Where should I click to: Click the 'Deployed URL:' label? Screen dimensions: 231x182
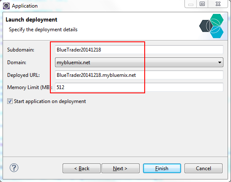(x=23, y=75)
